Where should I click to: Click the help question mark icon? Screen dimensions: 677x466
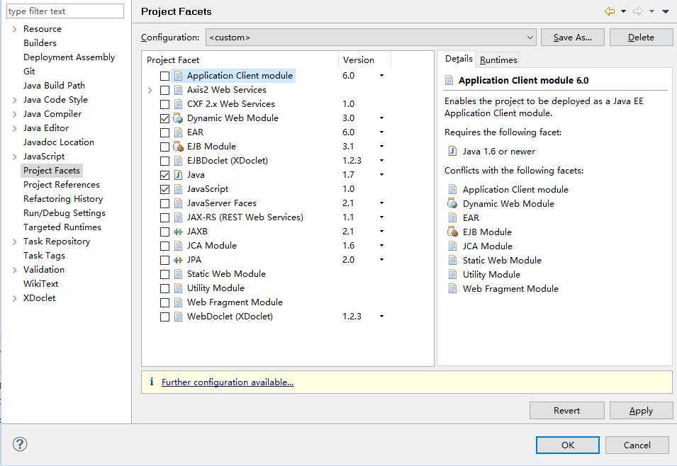[20, 444]
